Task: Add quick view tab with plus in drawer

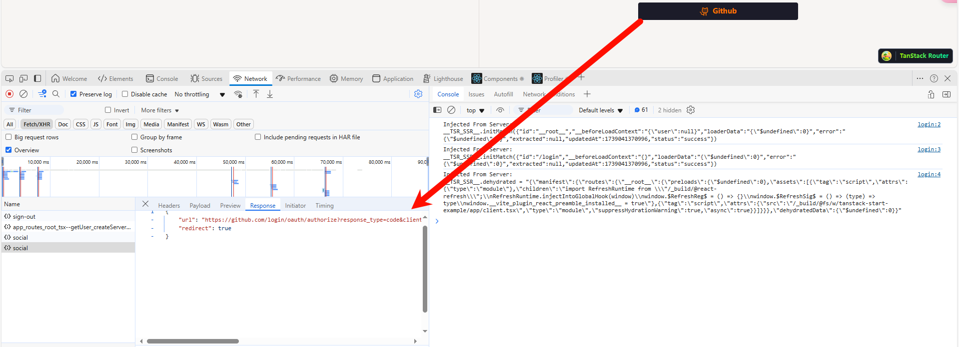Action: pyautogui.click(x=587, y=94)
